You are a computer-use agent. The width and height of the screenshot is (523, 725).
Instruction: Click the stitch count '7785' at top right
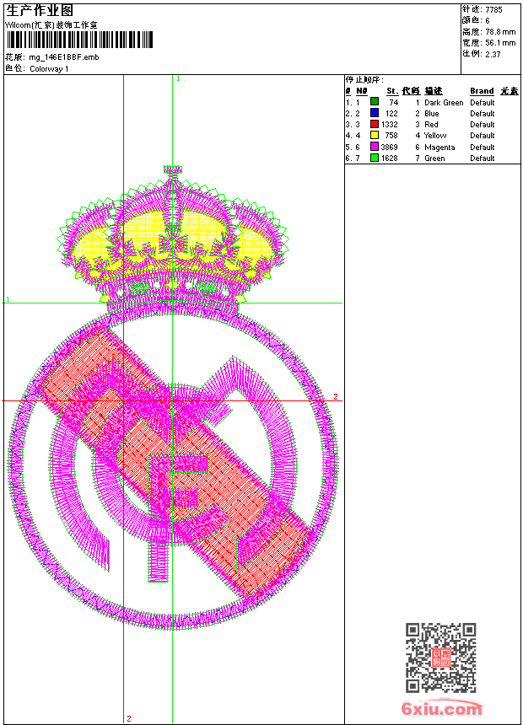click(493, 9)
